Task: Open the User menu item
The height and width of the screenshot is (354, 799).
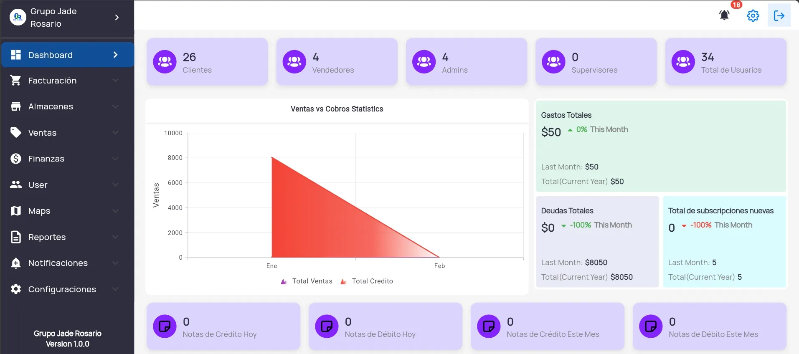Action: [68, 185]
